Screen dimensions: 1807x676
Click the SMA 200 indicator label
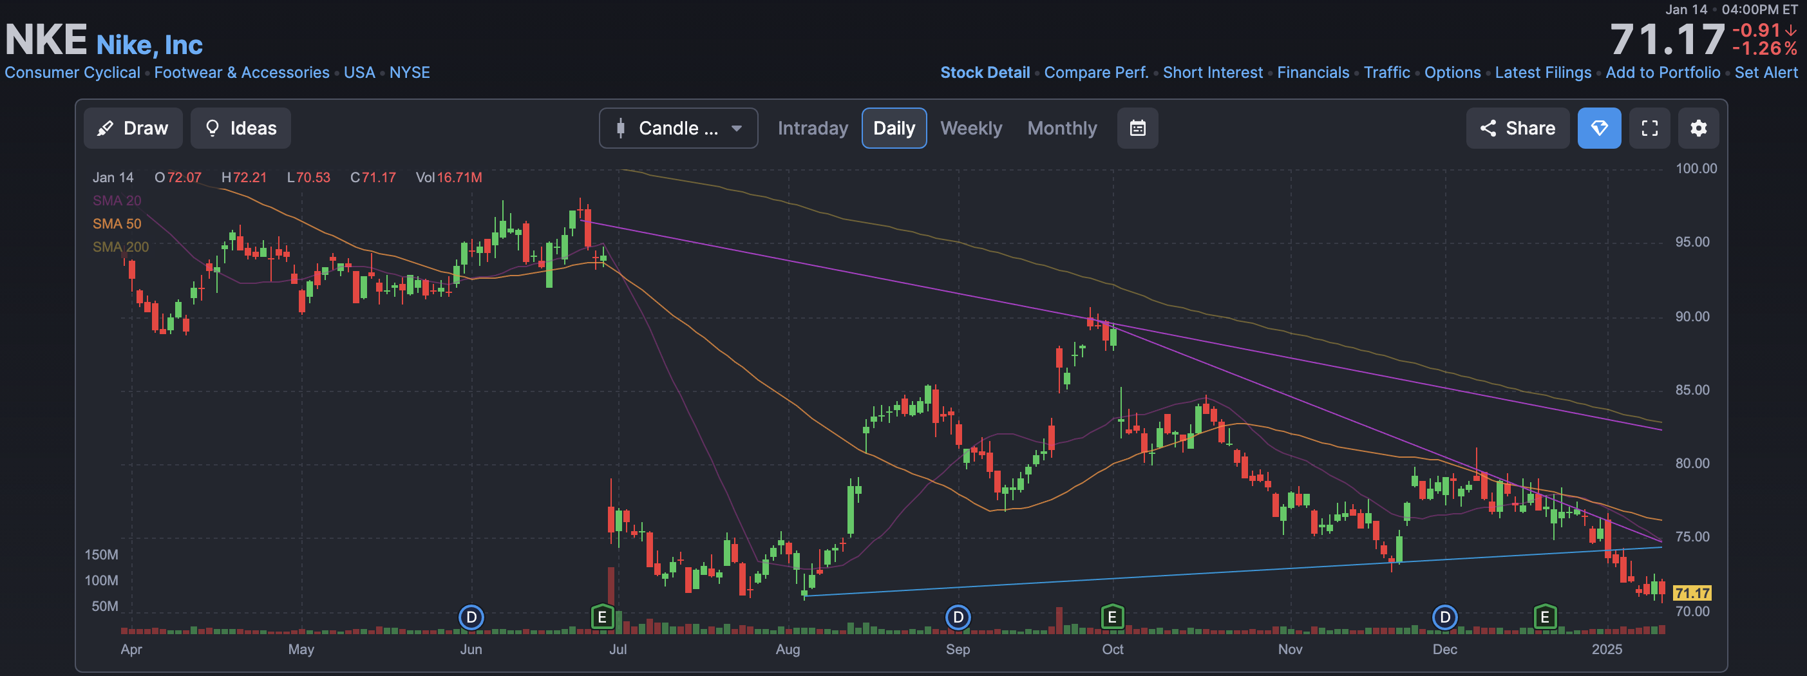pos(120,247)
